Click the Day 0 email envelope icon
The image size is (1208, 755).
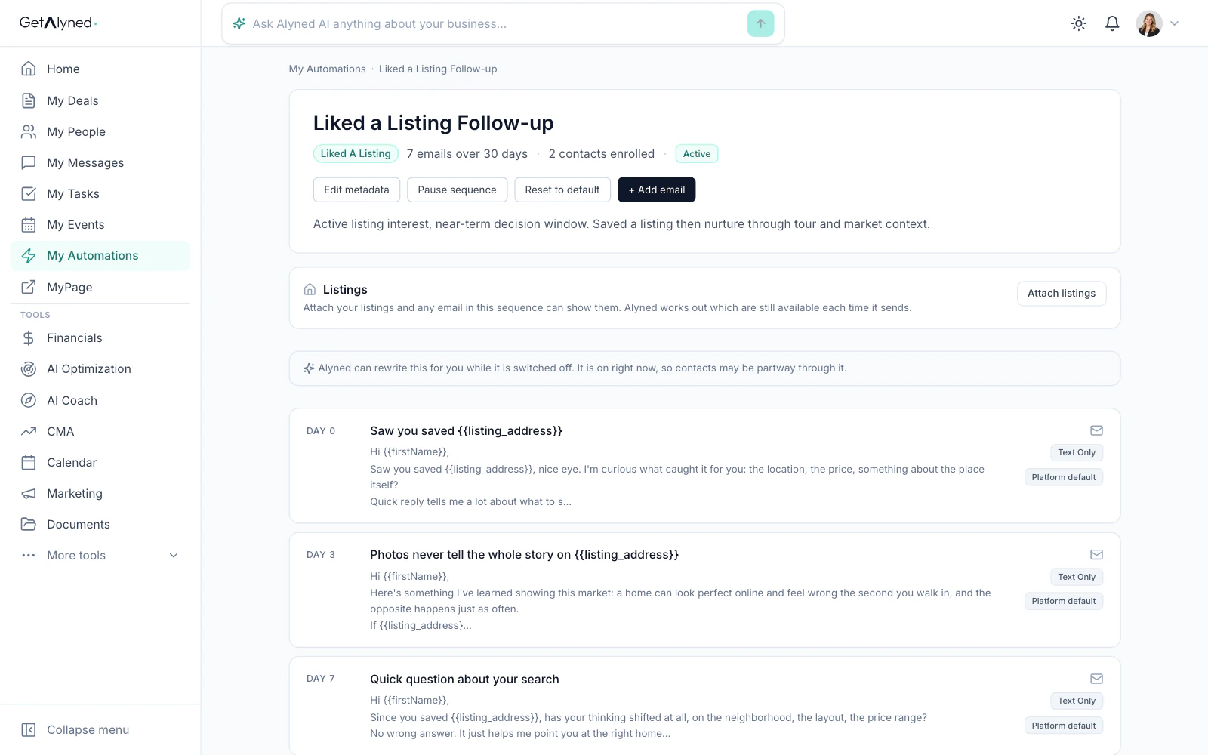coord(1096,430)
